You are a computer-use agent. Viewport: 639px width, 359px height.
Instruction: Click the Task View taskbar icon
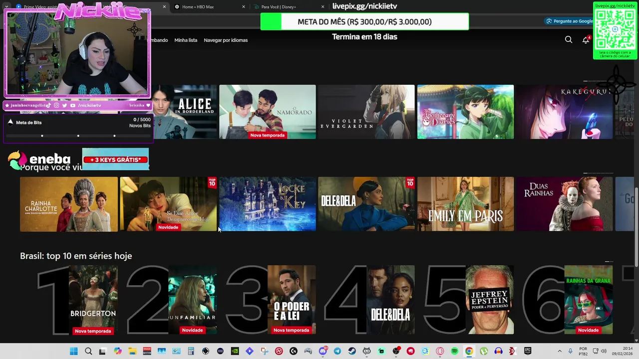point(102,351)
